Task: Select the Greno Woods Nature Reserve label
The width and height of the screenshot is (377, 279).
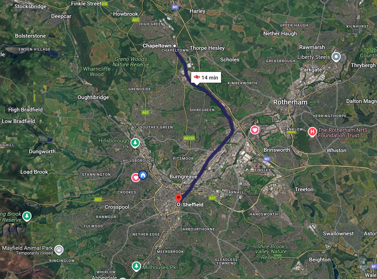Action: 131,62
